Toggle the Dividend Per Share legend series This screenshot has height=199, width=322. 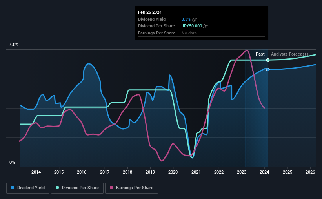[x=77, y=188]
